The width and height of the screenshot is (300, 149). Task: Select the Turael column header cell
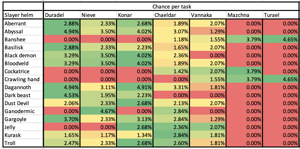tap(280, 15)
